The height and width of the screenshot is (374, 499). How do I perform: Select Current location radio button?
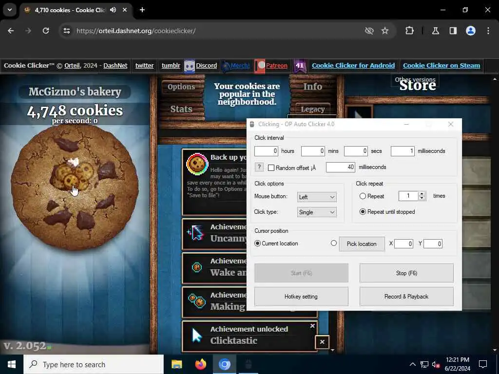(257, 243)
